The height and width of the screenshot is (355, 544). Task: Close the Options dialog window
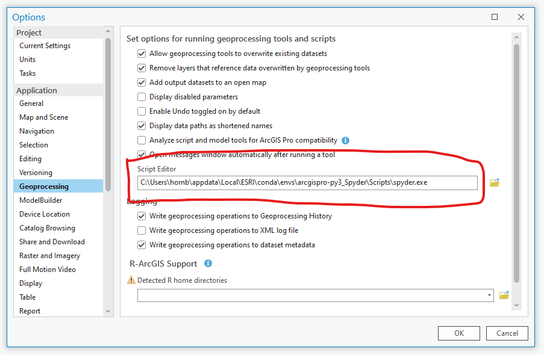521,17
